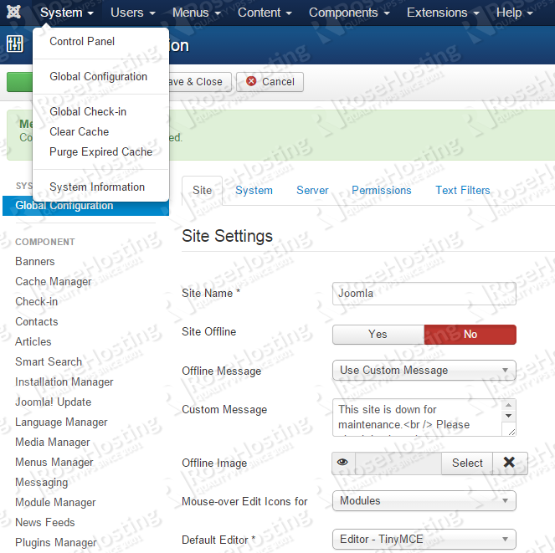Switch to the Site tab
Image resolution: width=555 pixels, height=553 pixels.
point(202,191)
